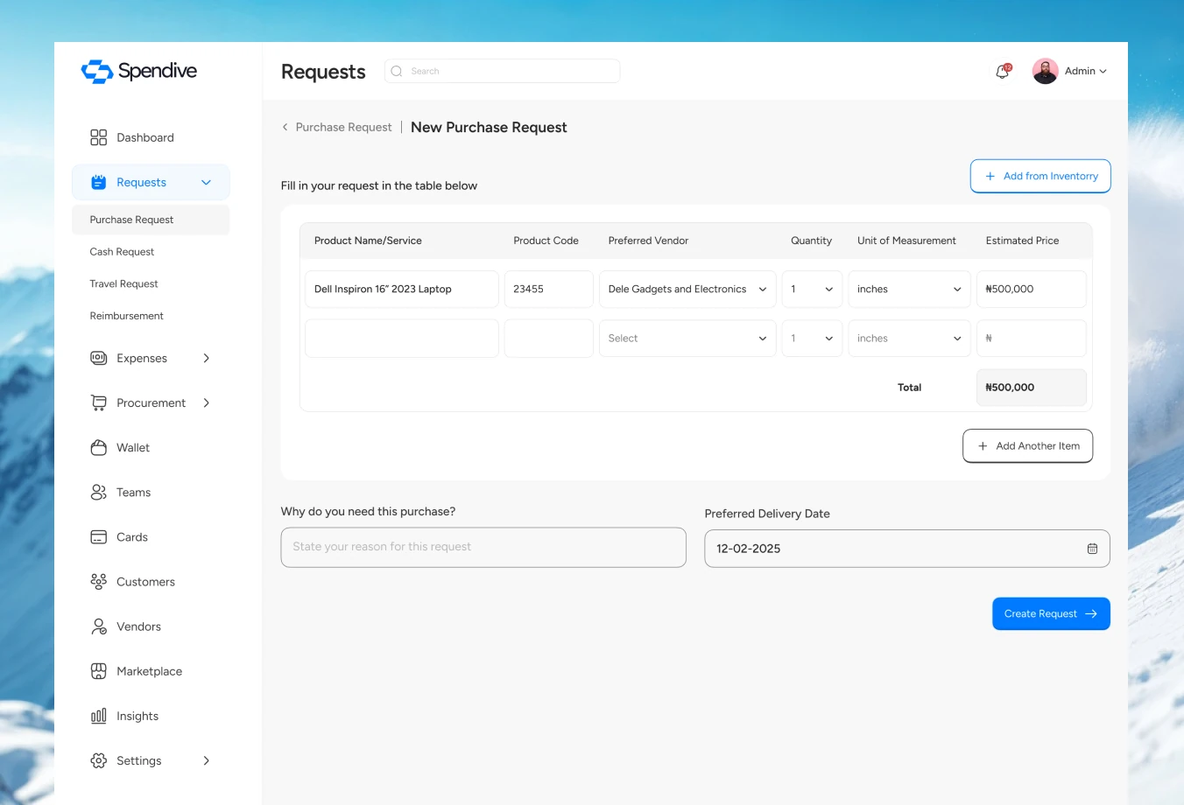This screenshot has width=1184, height=805.
Task: Open Travel Request in sidebar submenu
Action: click(123, 283)
